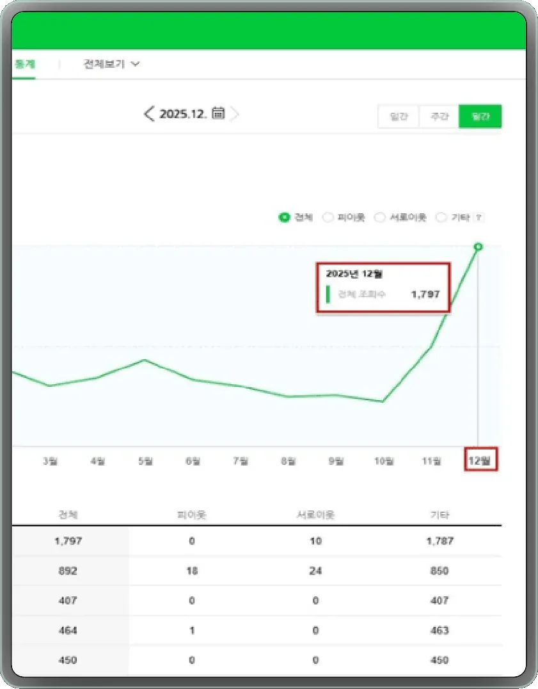Viewport: 538px width, 689px height.
Task: Click the 463 cell in 기타 column
Action: pyautogui.click(x=439, y=630)
